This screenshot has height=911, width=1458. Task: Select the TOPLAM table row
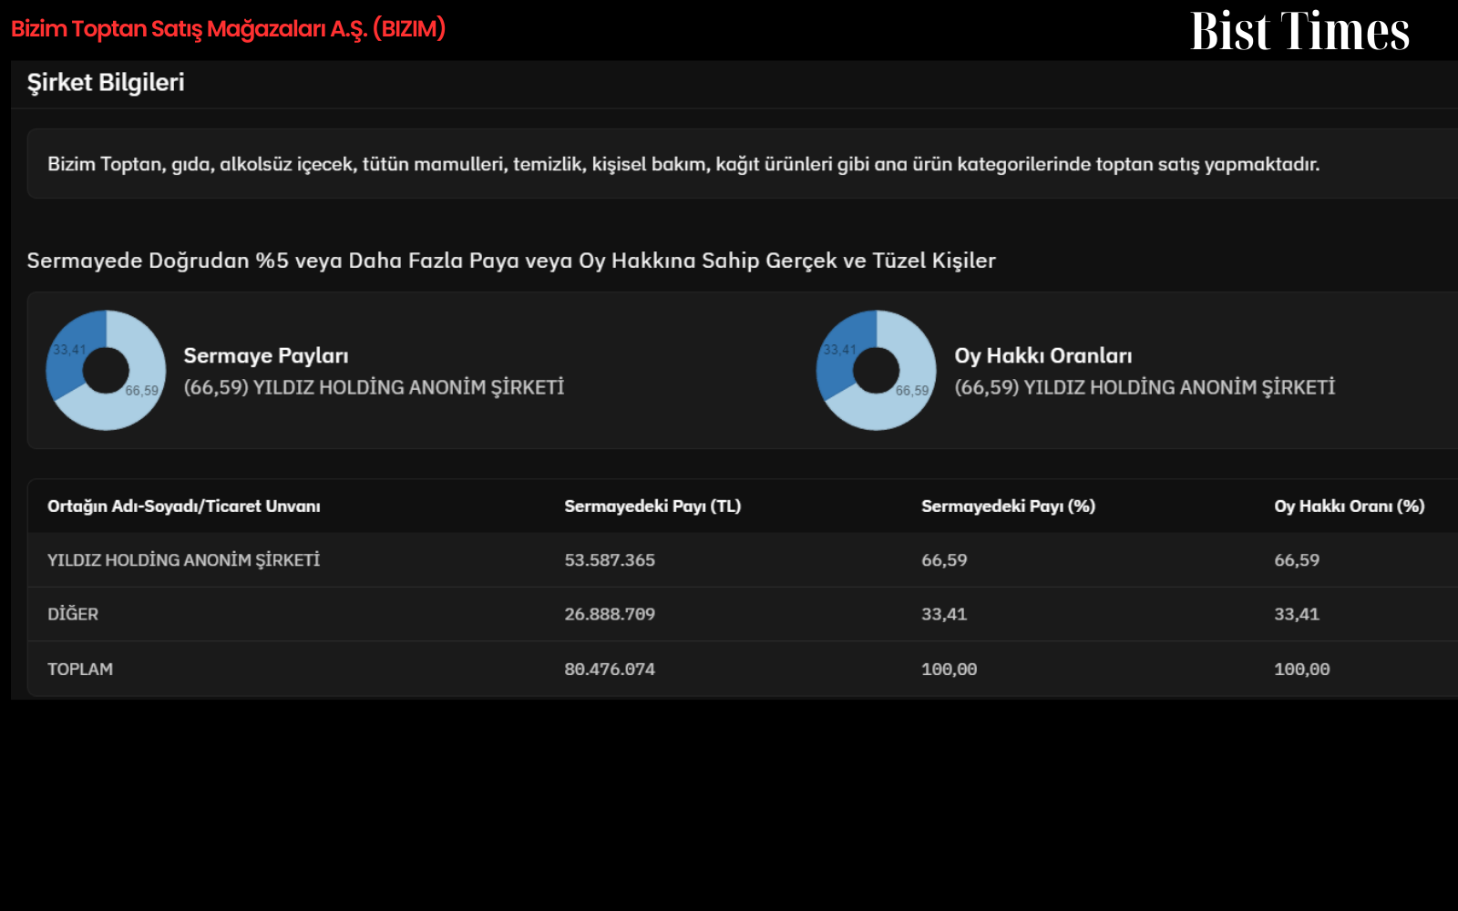click(743, 669)
